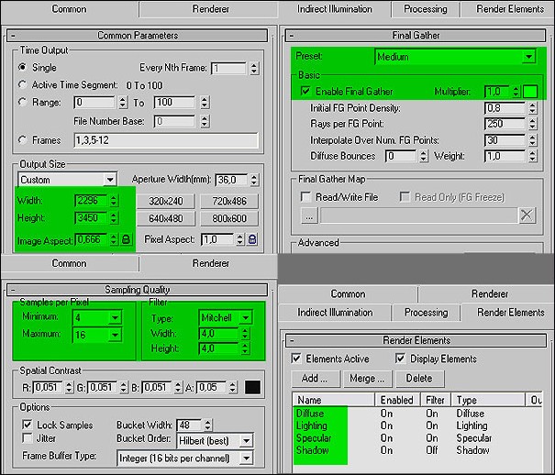Adjust Initial FG Point Density spinner
This screenshot has height=475, width=555.
click(x=532, y=108)
